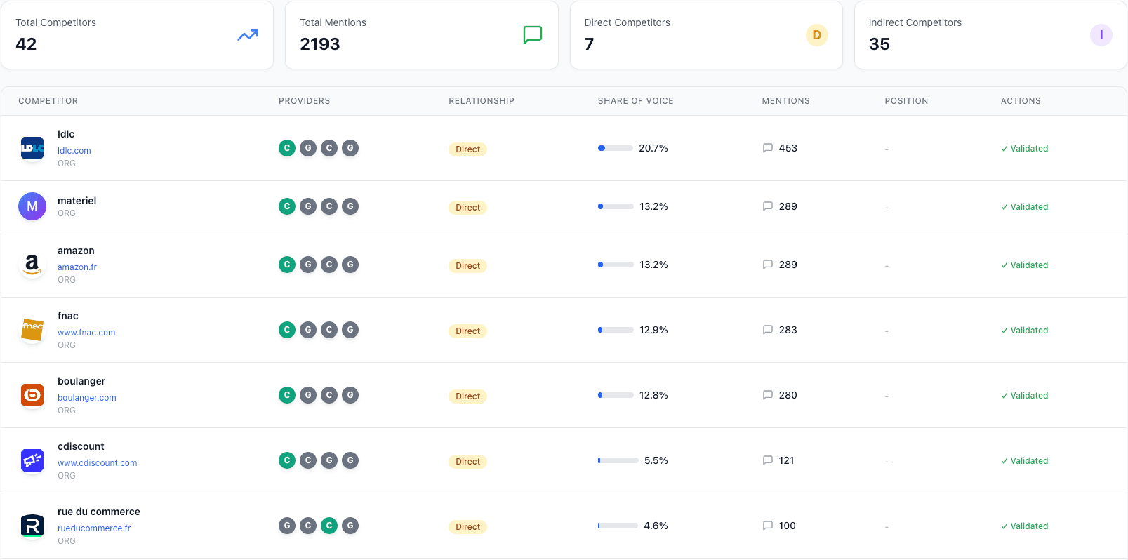
Task: Click the green C provider icon in ldlc row
Action: (287, 148)
